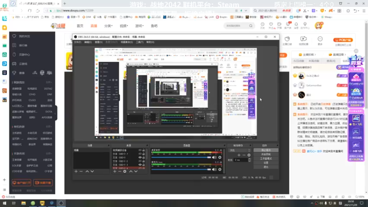Viewport: 368px width, 207px height.
Task: Adjust transition duration stepper
Action: (249, 160)
